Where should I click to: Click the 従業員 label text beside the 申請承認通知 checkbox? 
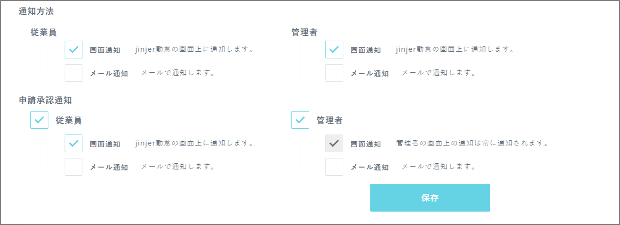tap(68, 120)
